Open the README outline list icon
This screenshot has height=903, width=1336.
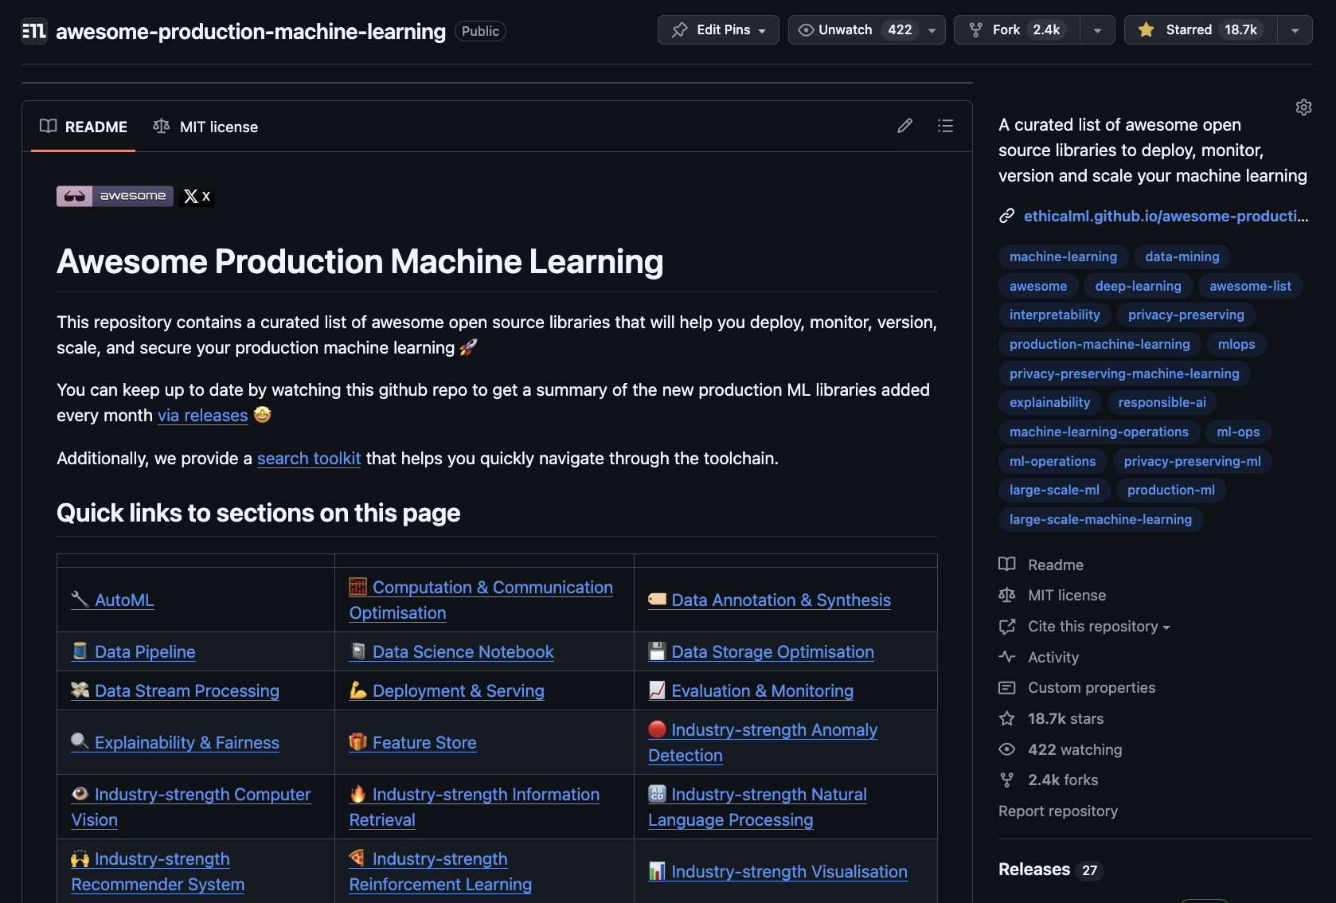click(x=945, y=126)
